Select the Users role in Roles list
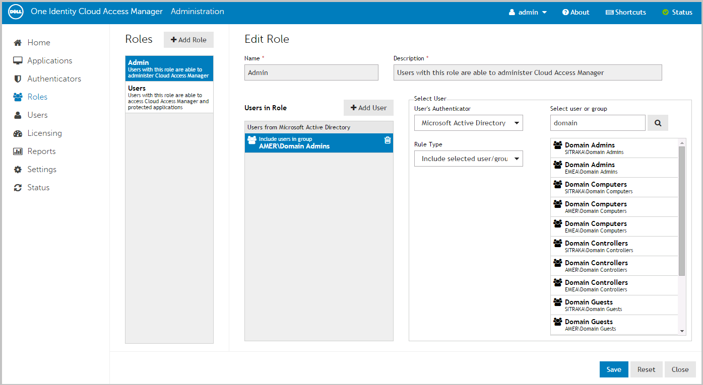 click(x=169, y=97)
